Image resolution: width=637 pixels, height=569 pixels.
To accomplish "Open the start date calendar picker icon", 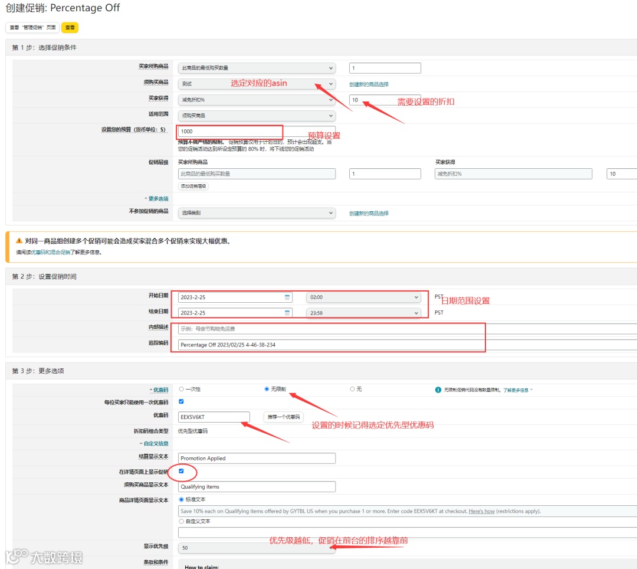I will (x=287, y=297).
